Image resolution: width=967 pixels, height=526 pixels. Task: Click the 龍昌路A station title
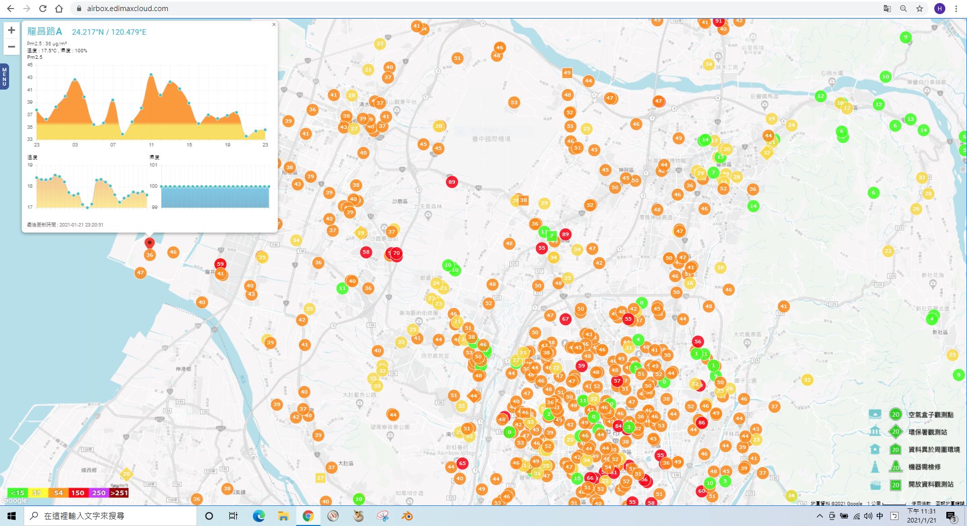[45, 32]
